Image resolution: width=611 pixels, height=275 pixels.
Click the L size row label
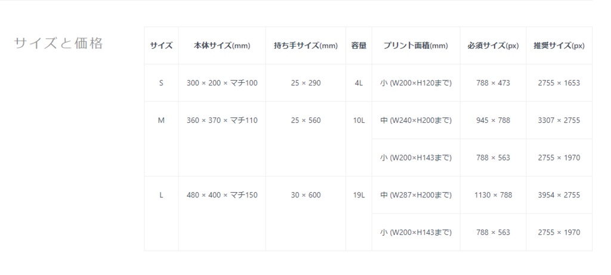[161, 195]
